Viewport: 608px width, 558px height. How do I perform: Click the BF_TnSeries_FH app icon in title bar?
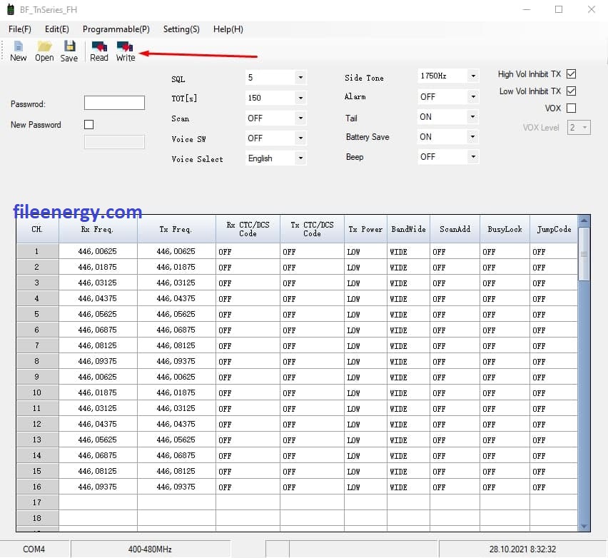(x=11, y=10)
